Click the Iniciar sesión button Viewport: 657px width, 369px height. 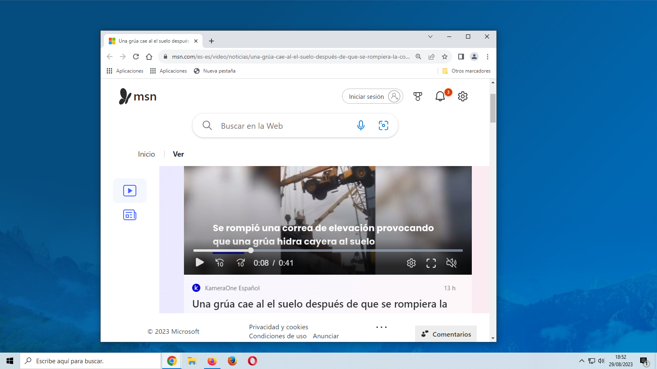372,96
